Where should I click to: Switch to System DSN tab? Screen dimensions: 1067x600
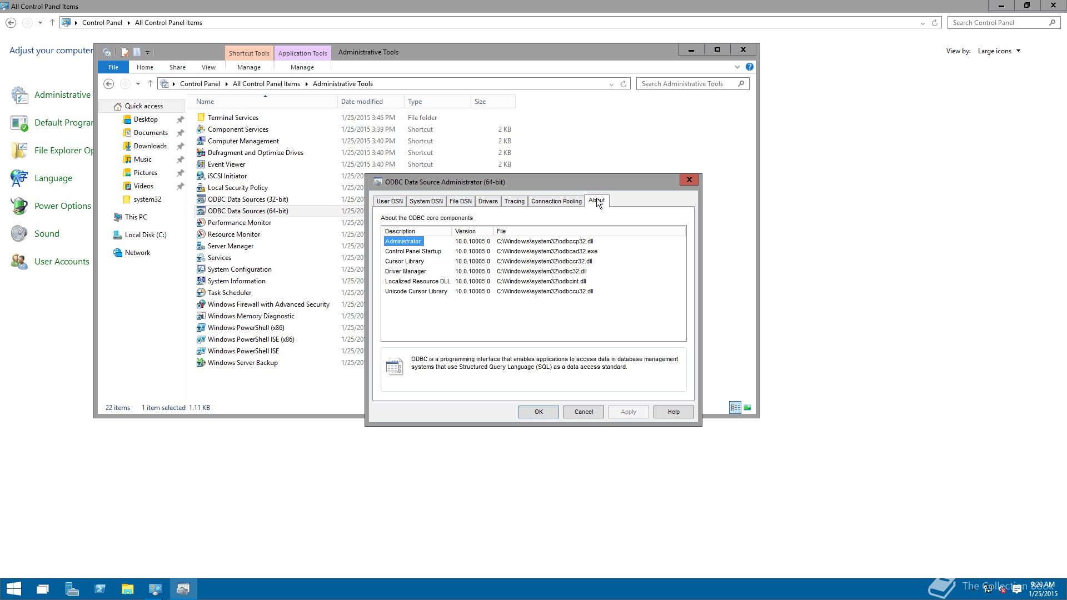(x=426, y=201)
